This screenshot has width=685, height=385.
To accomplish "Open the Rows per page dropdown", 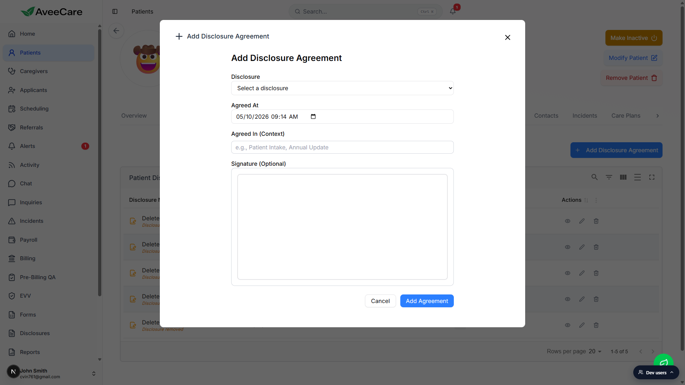I will (x=595, y=351).
